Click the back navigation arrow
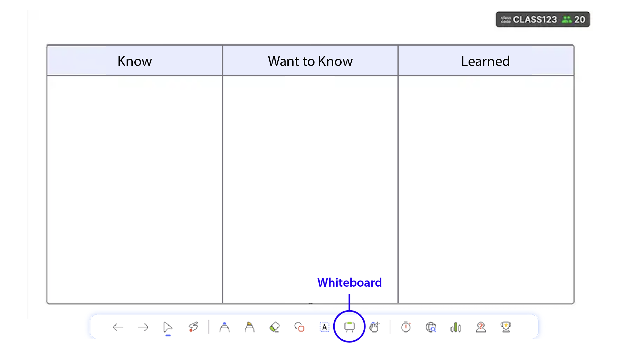The width and height of the screenshot is (620, 349). pos(118,327)
